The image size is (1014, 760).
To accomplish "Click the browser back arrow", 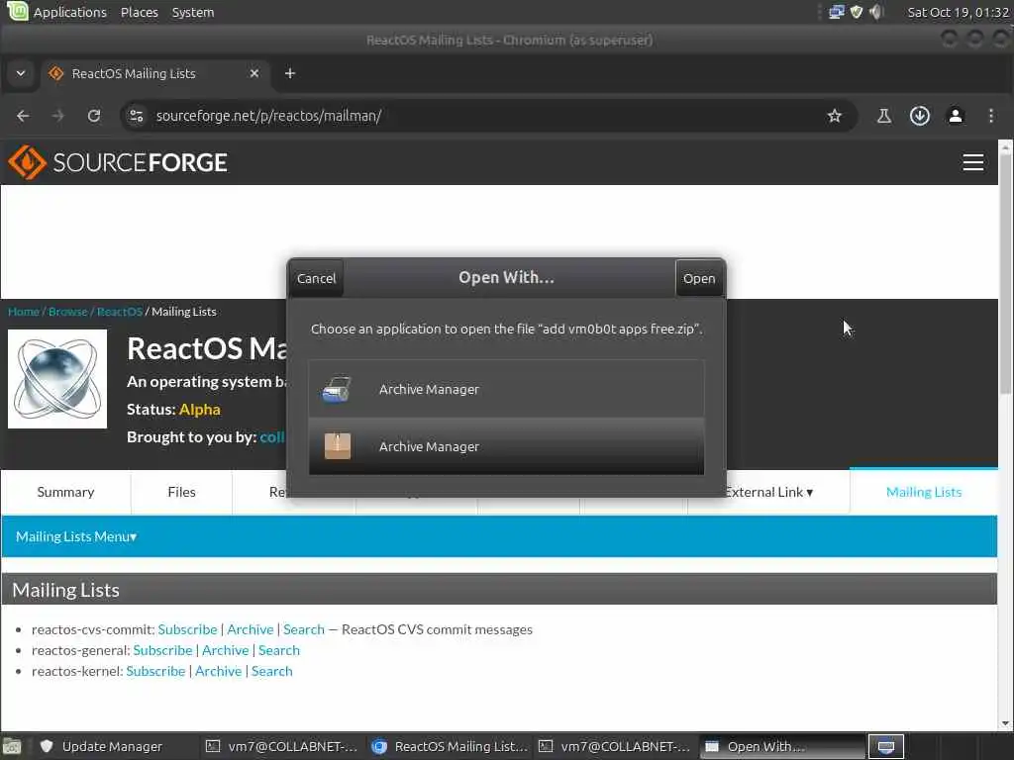I will (x=24, y=116).
